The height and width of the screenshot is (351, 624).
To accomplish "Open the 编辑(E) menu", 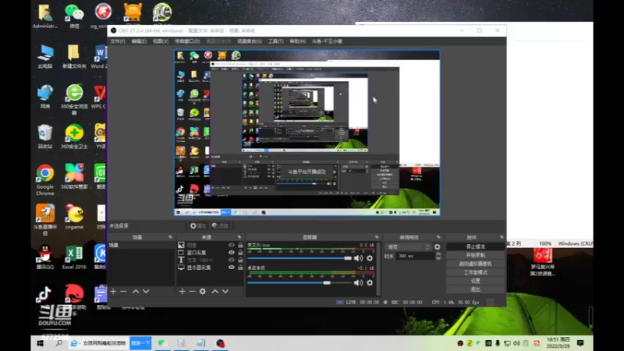I will pos(139,41).
